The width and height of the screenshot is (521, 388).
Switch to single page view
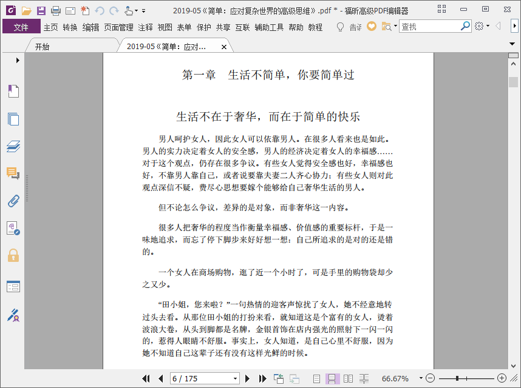click(x=316, y=378)
